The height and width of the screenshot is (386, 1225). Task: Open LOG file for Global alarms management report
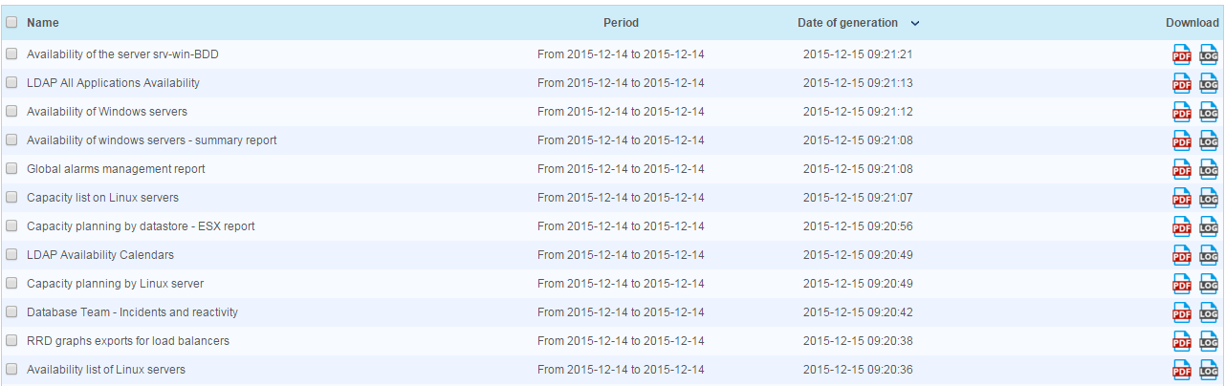tap(1209, 170)
